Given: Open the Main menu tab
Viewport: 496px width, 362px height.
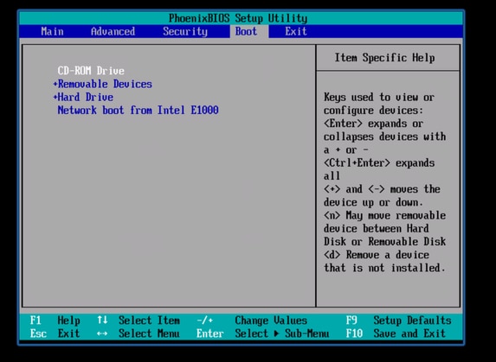Looking at the screenshot, I should coord(52,32).
